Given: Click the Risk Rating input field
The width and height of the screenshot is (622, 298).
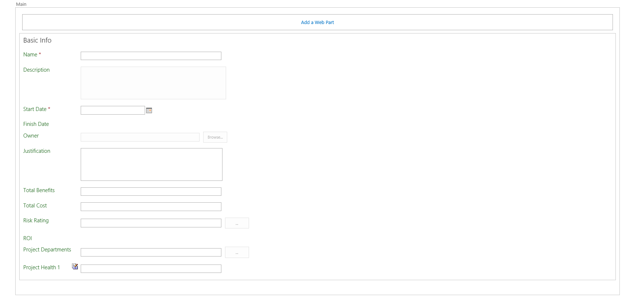Looking at the screenshot, I should click(x=151, y=223).
